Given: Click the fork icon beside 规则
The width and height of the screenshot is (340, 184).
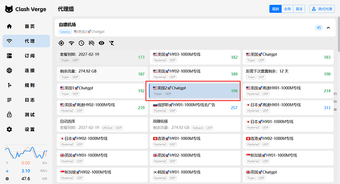Looking at the screenshot, I should click(x=9, y=85).
